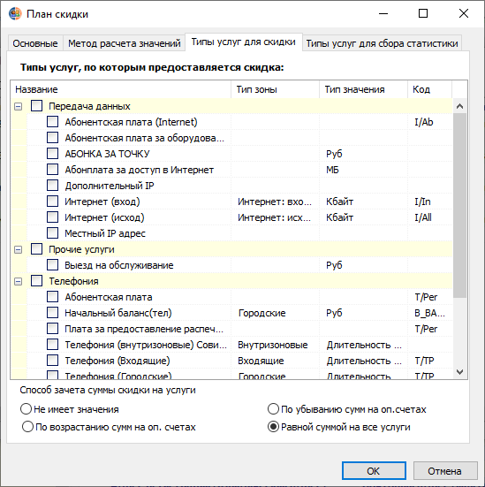This screenshot has width=485, height=487.
Task: Tick the Выезд на обслуживание checkbox
Action: click(x=52, y=265)
